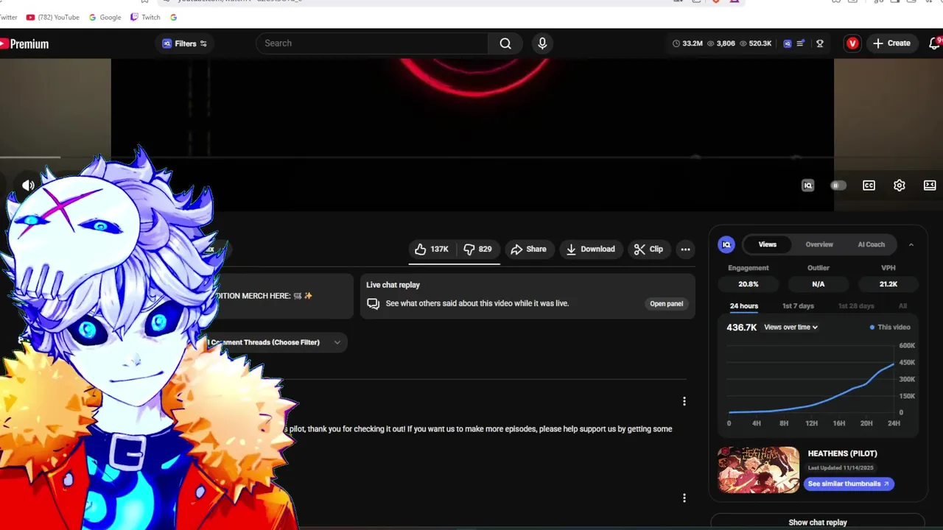Click the 33.2M stat in the top bar

687,43
